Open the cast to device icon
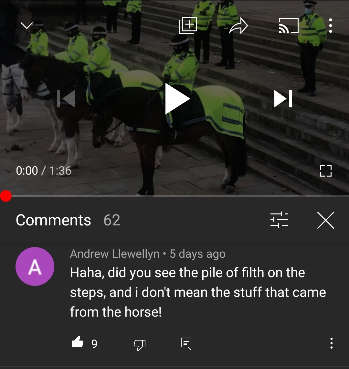The width and height of the screenshot is (349, 369). [x=289, y=26]
